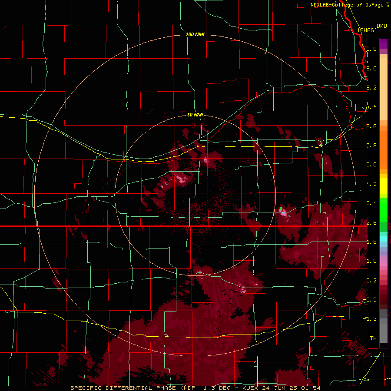The width and height of the screenshot is (391, 391).
Task: Click the 50 NMI range ring label
Action: [x=195, y=115]
